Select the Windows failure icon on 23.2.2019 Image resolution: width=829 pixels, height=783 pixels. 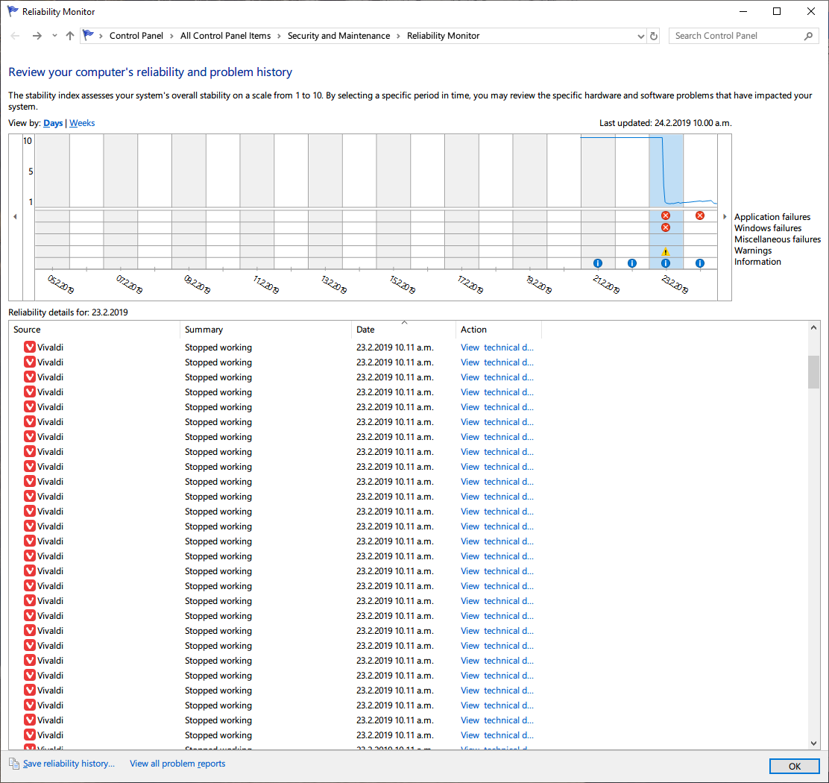pos(666,227)
